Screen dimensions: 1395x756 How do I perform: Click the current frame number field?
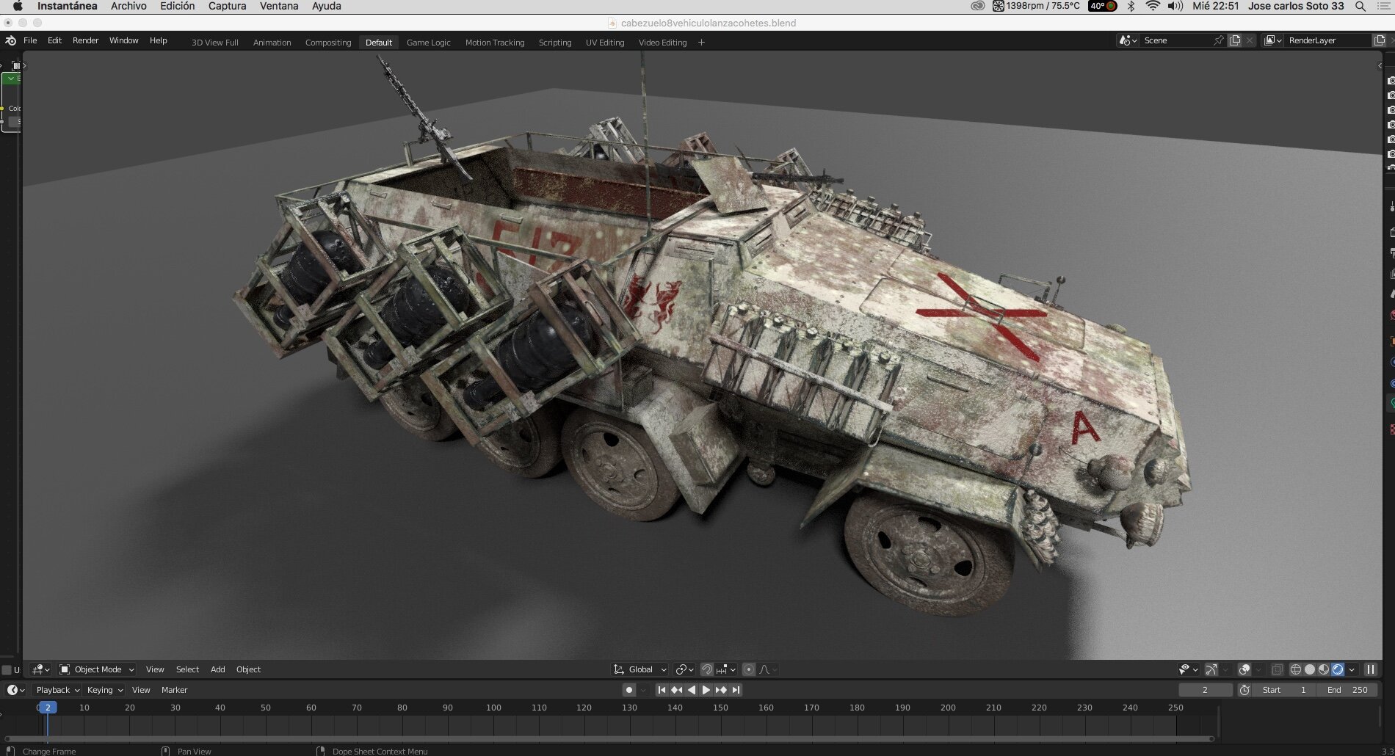click(x=1205, y=690)
